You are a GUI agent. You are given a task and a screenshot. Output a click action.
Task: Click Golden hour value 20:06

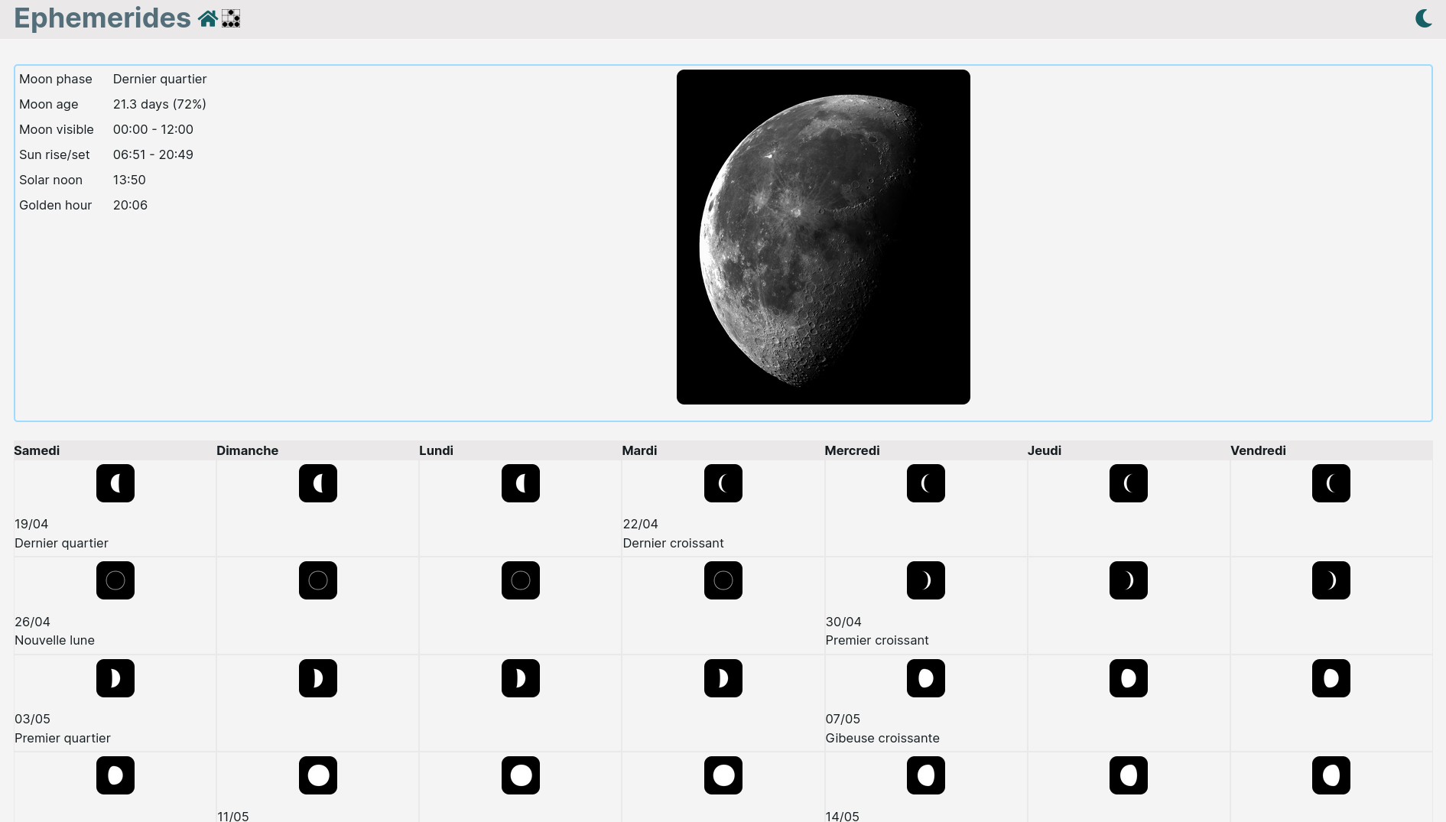[130, 205]
